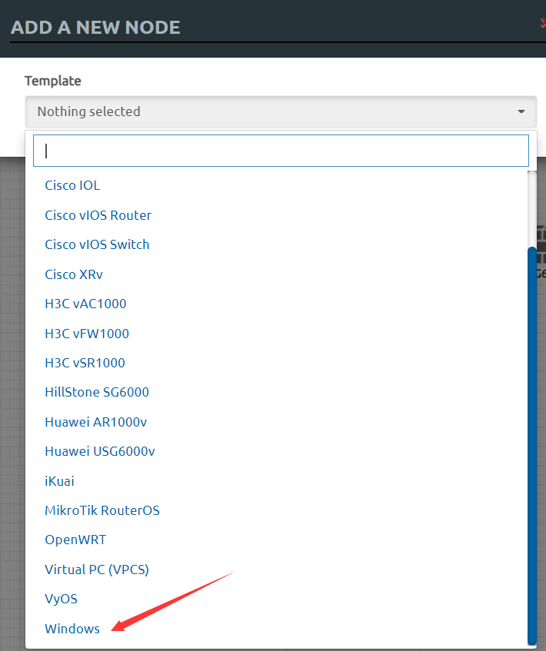Click the template list scrollbar thumb

coord(532,446)
